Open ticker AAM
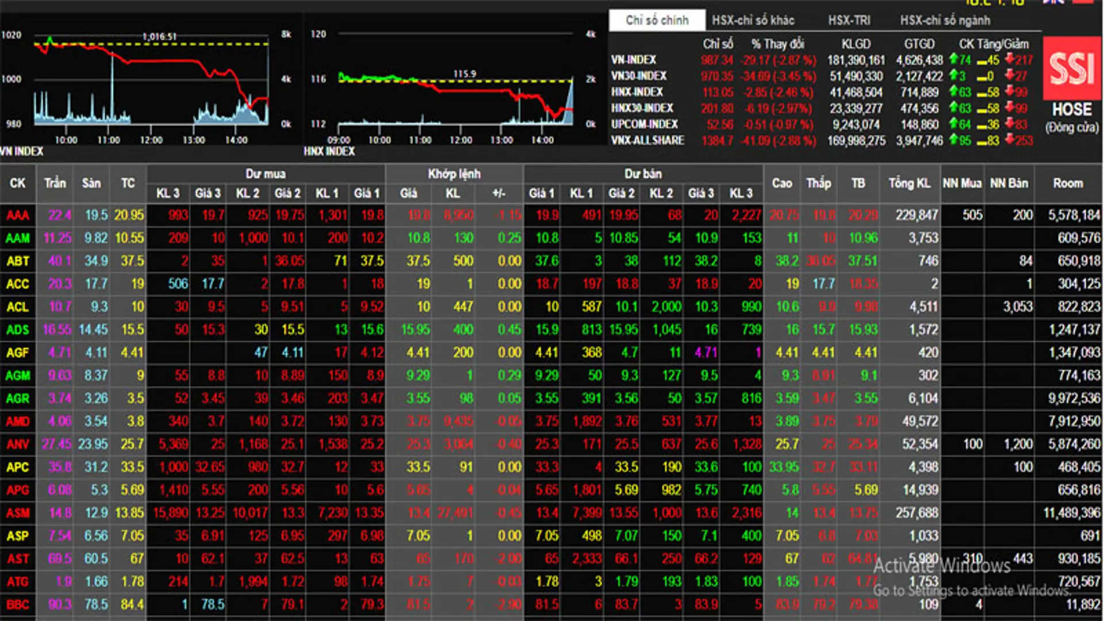 click(18, 239)
